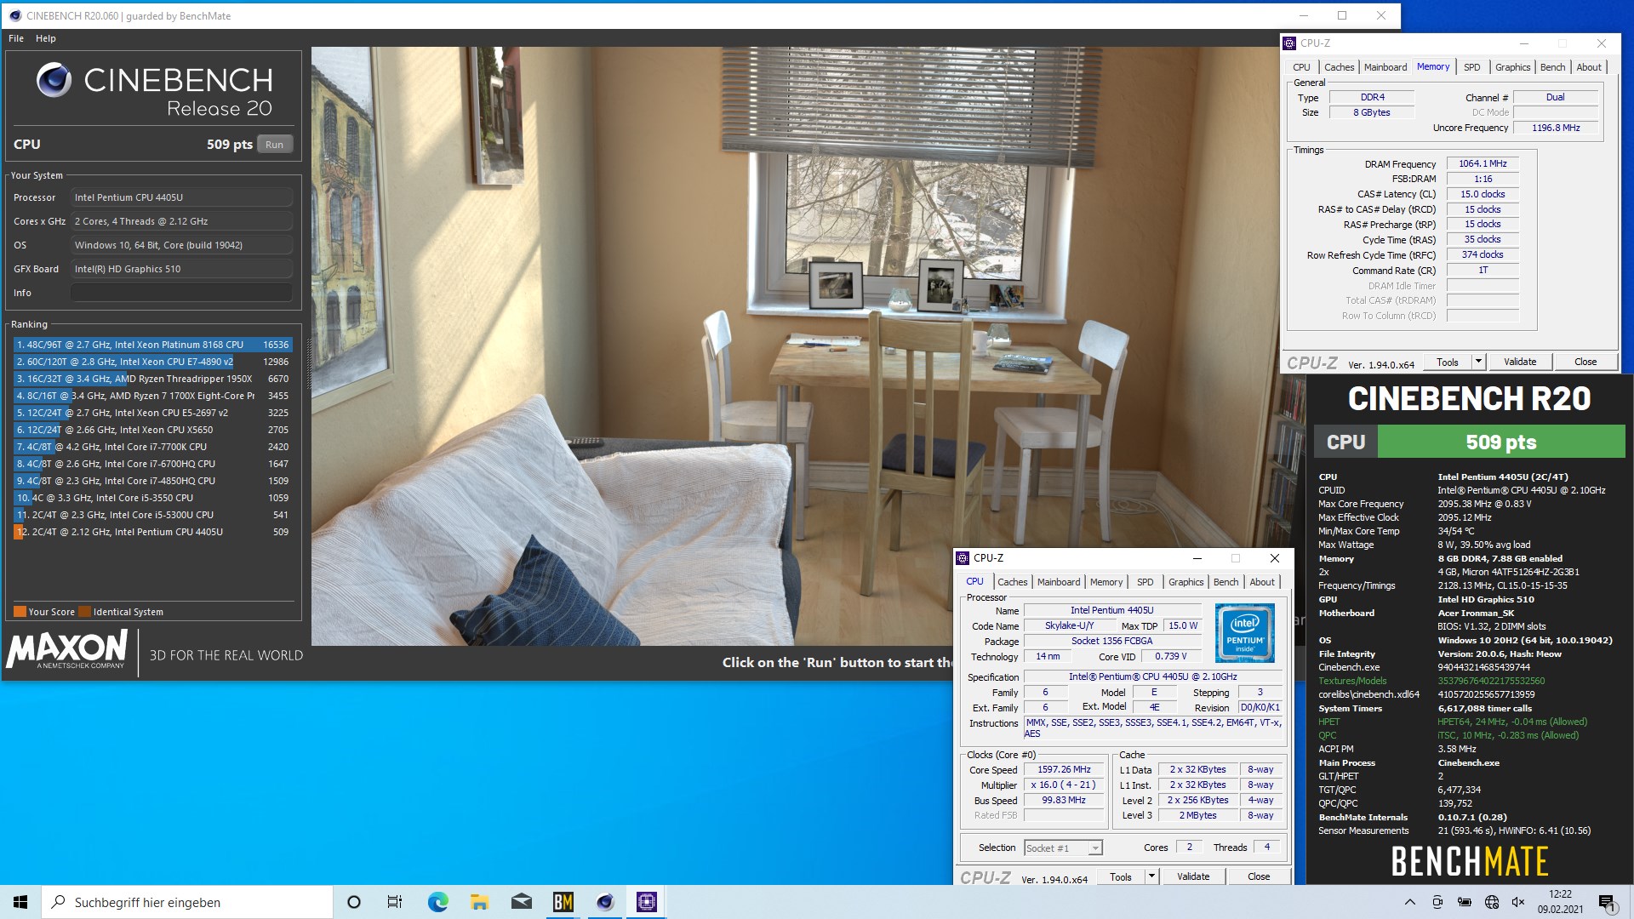Open Cortana circle icon on the taskbar
1634x919 pixels.
point(354,902)
